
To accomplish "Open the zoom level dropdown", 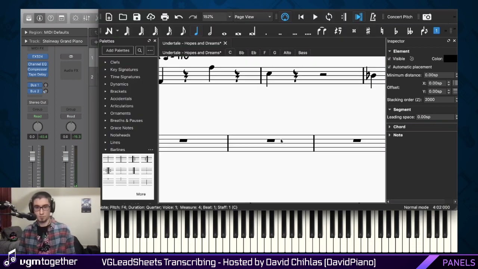I will (229, 17).
